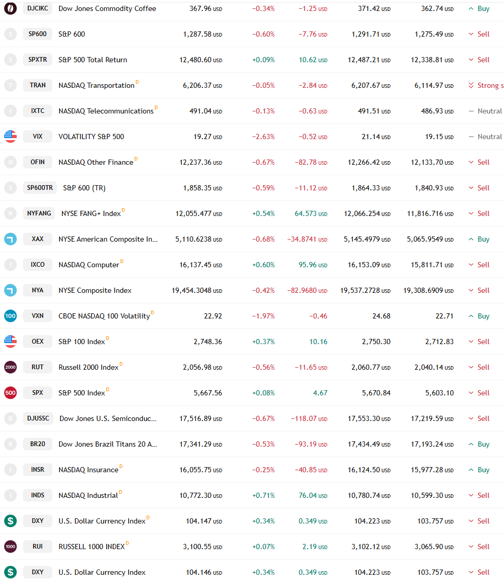The width and height of the screenshot is (504, 580).
Task: Open the IXTC ticker symbol
Action: click(x=38, y=111)
